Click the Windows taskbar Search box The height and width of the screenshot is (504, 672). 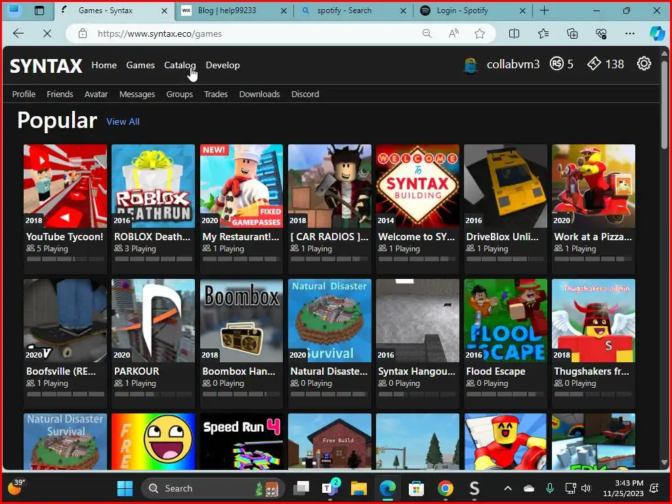(x=213, y=488)
